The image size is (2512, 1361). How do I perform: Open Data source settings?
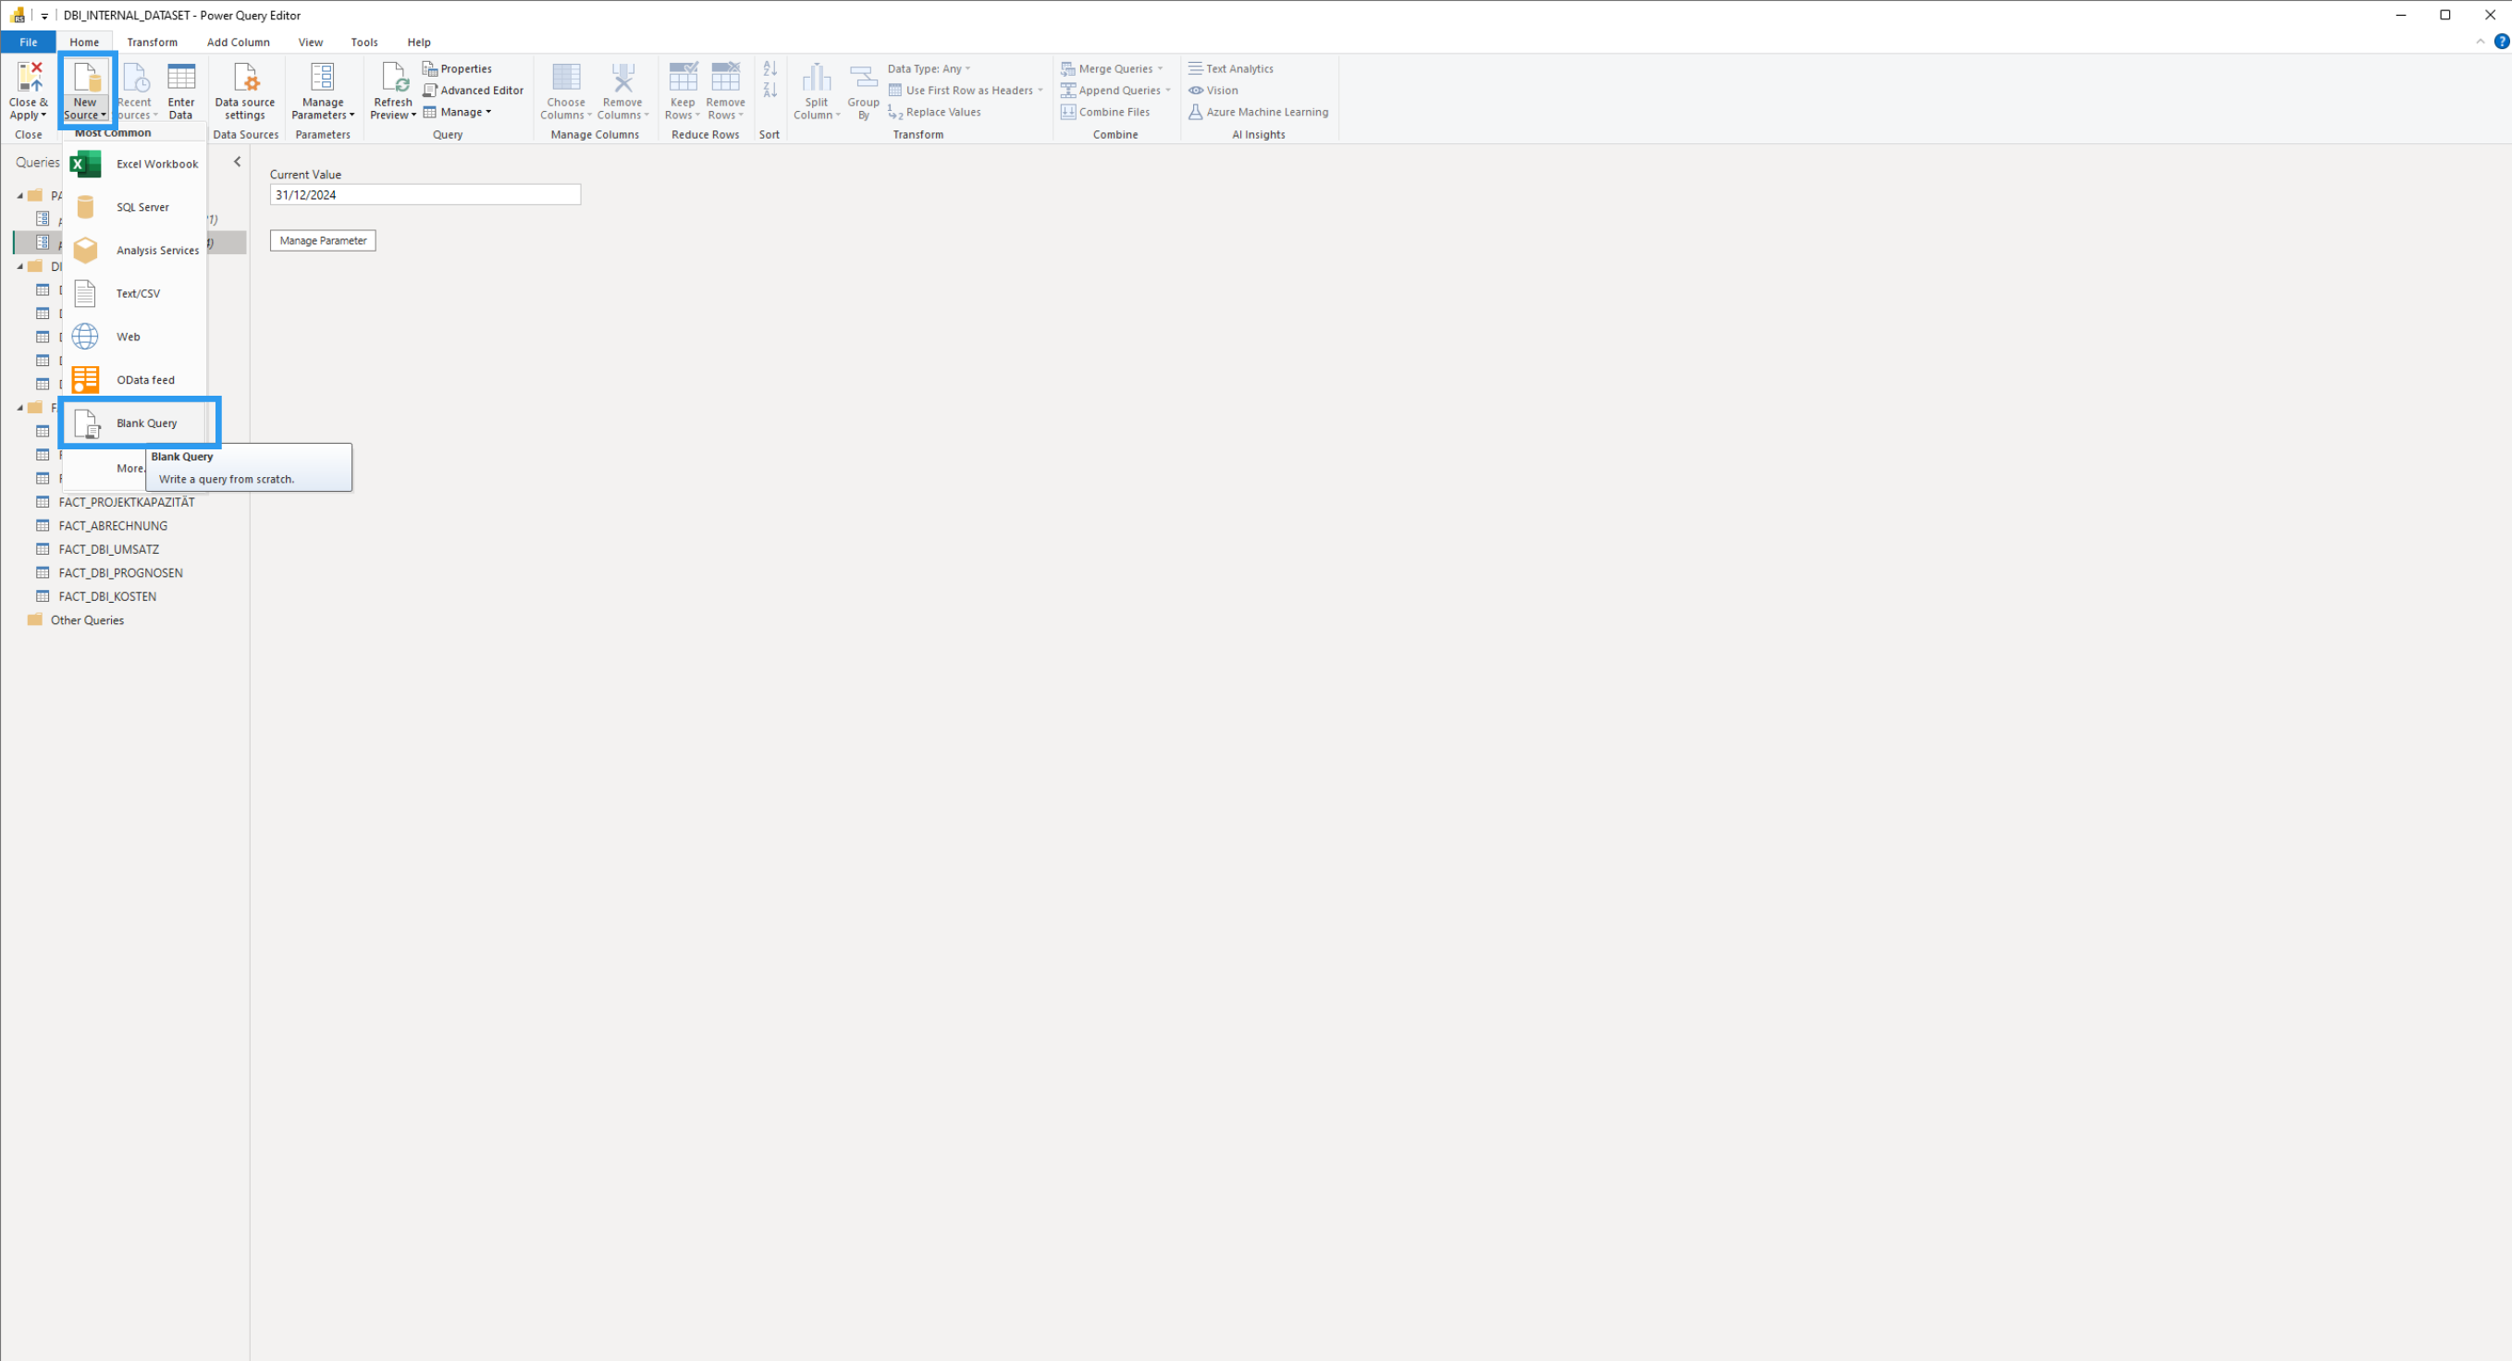point(245,91)
